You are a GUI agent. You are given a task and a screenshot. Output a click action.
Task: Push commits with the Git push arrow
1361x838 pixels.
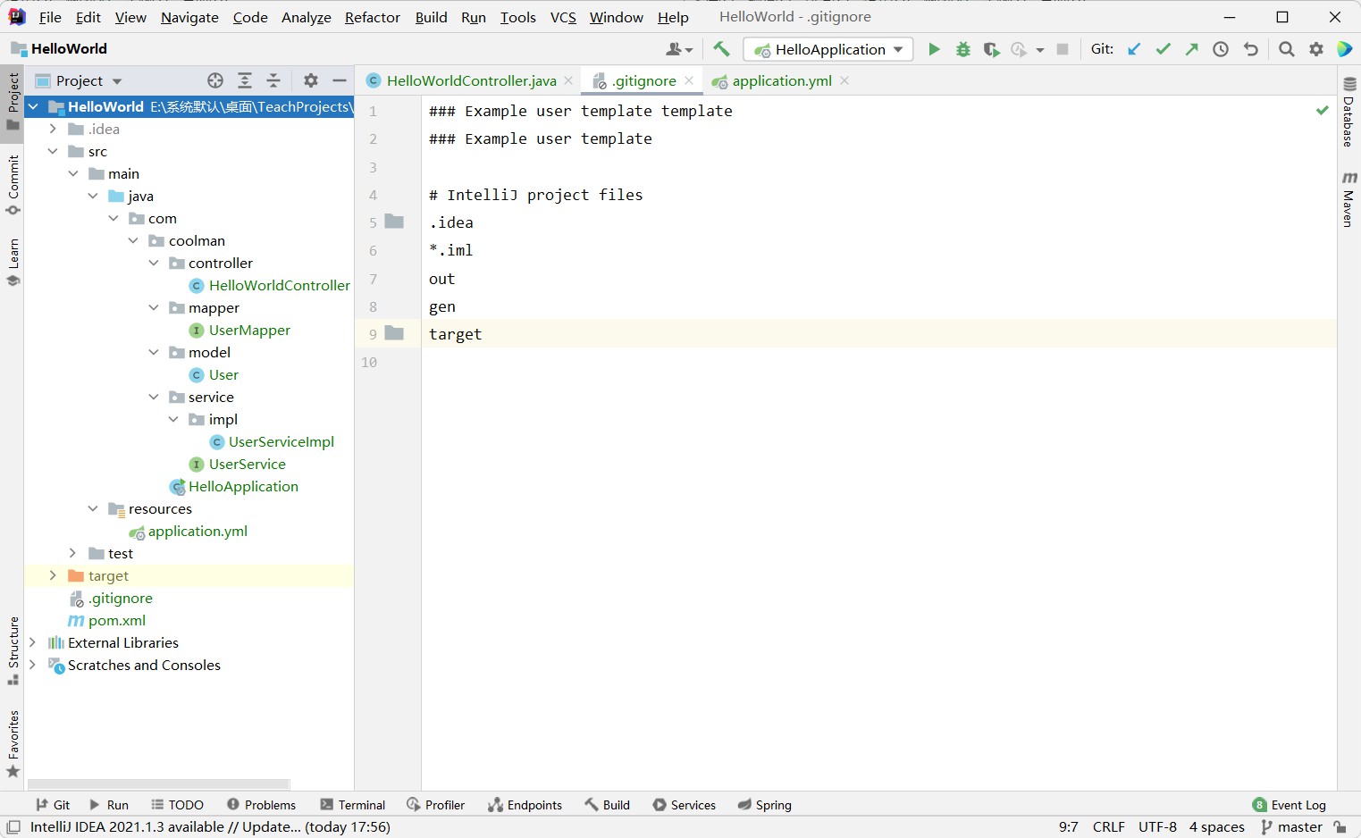click(x=1191, y=49)
